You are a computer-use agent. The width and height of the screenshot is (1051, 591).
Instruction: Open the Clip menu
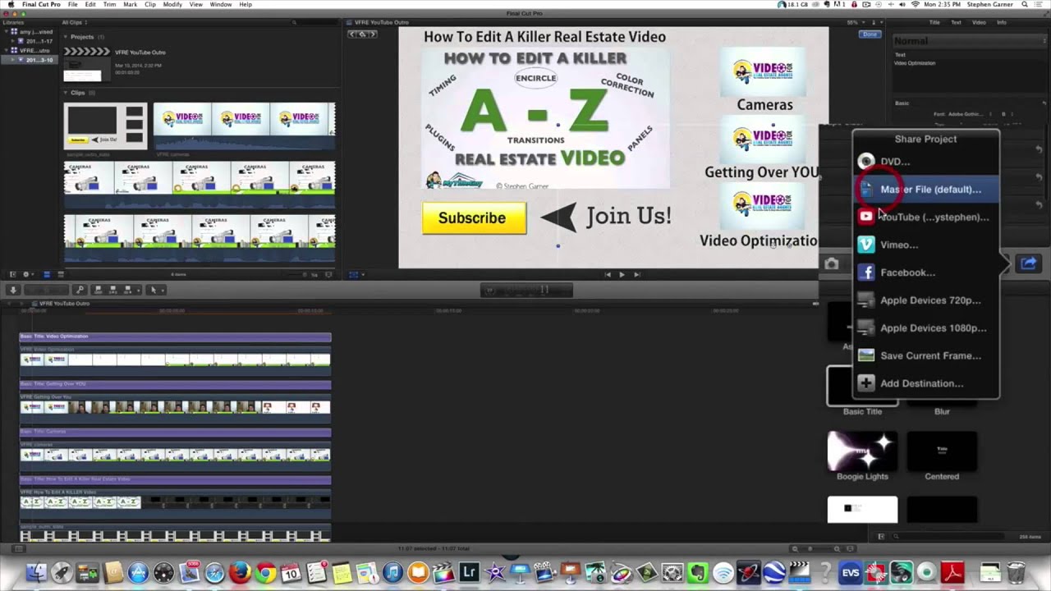150,5
